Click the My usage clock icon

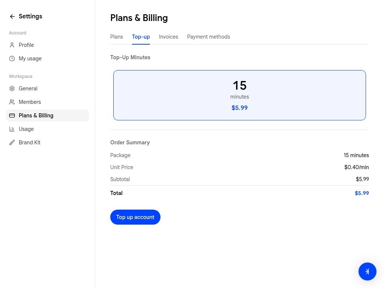[12, 58]
